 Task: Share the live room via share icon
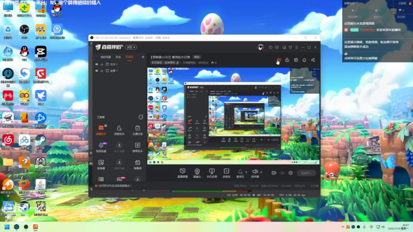pos(313,60)
